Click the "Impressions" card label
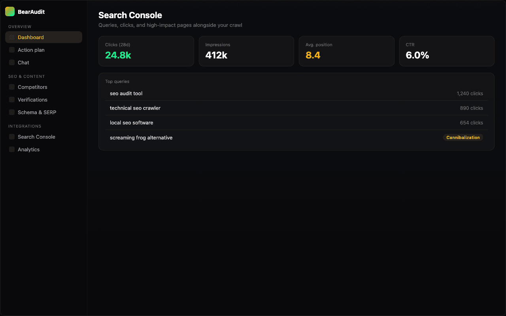506x316 pixels. click(218, 45)
